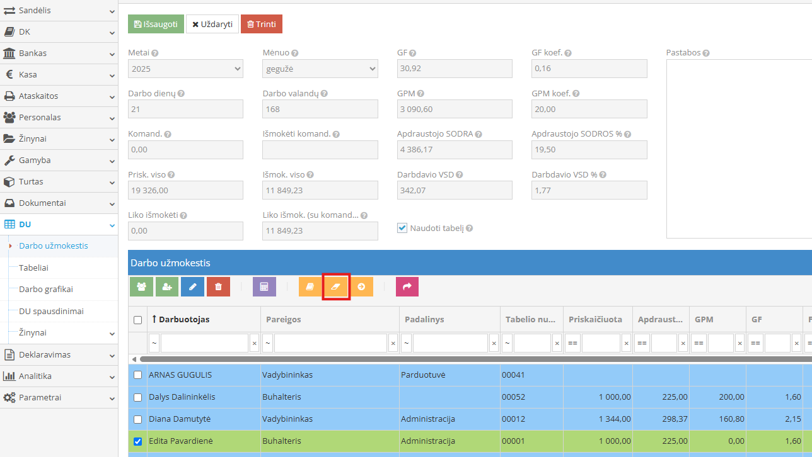
Task: Click the red trash icon in payroll toolbar
Action: 218,286
